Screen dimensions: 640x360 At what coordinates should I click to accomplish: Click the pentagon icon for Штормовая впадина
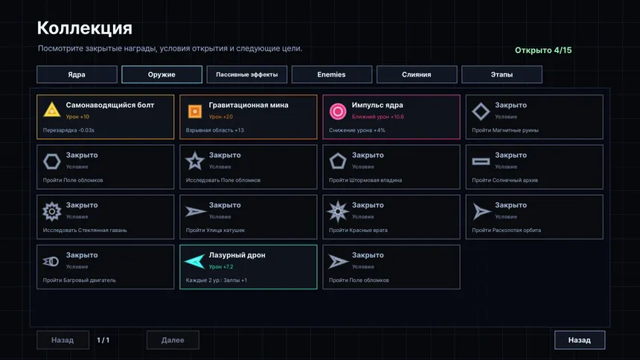coord(338,161)
